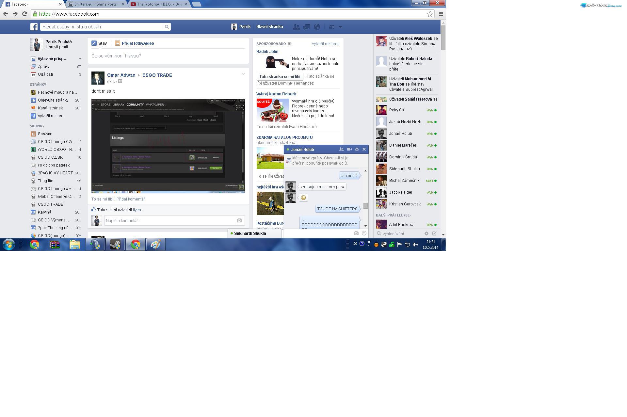Screen dimensions: 627x417
Task: Open Paint from the taskbar
Action: (155, 244)
